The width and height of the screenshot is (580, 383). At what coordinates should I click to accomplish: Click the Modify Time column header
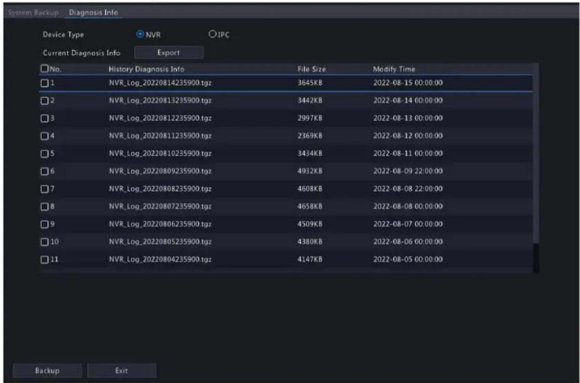[394, 69]
